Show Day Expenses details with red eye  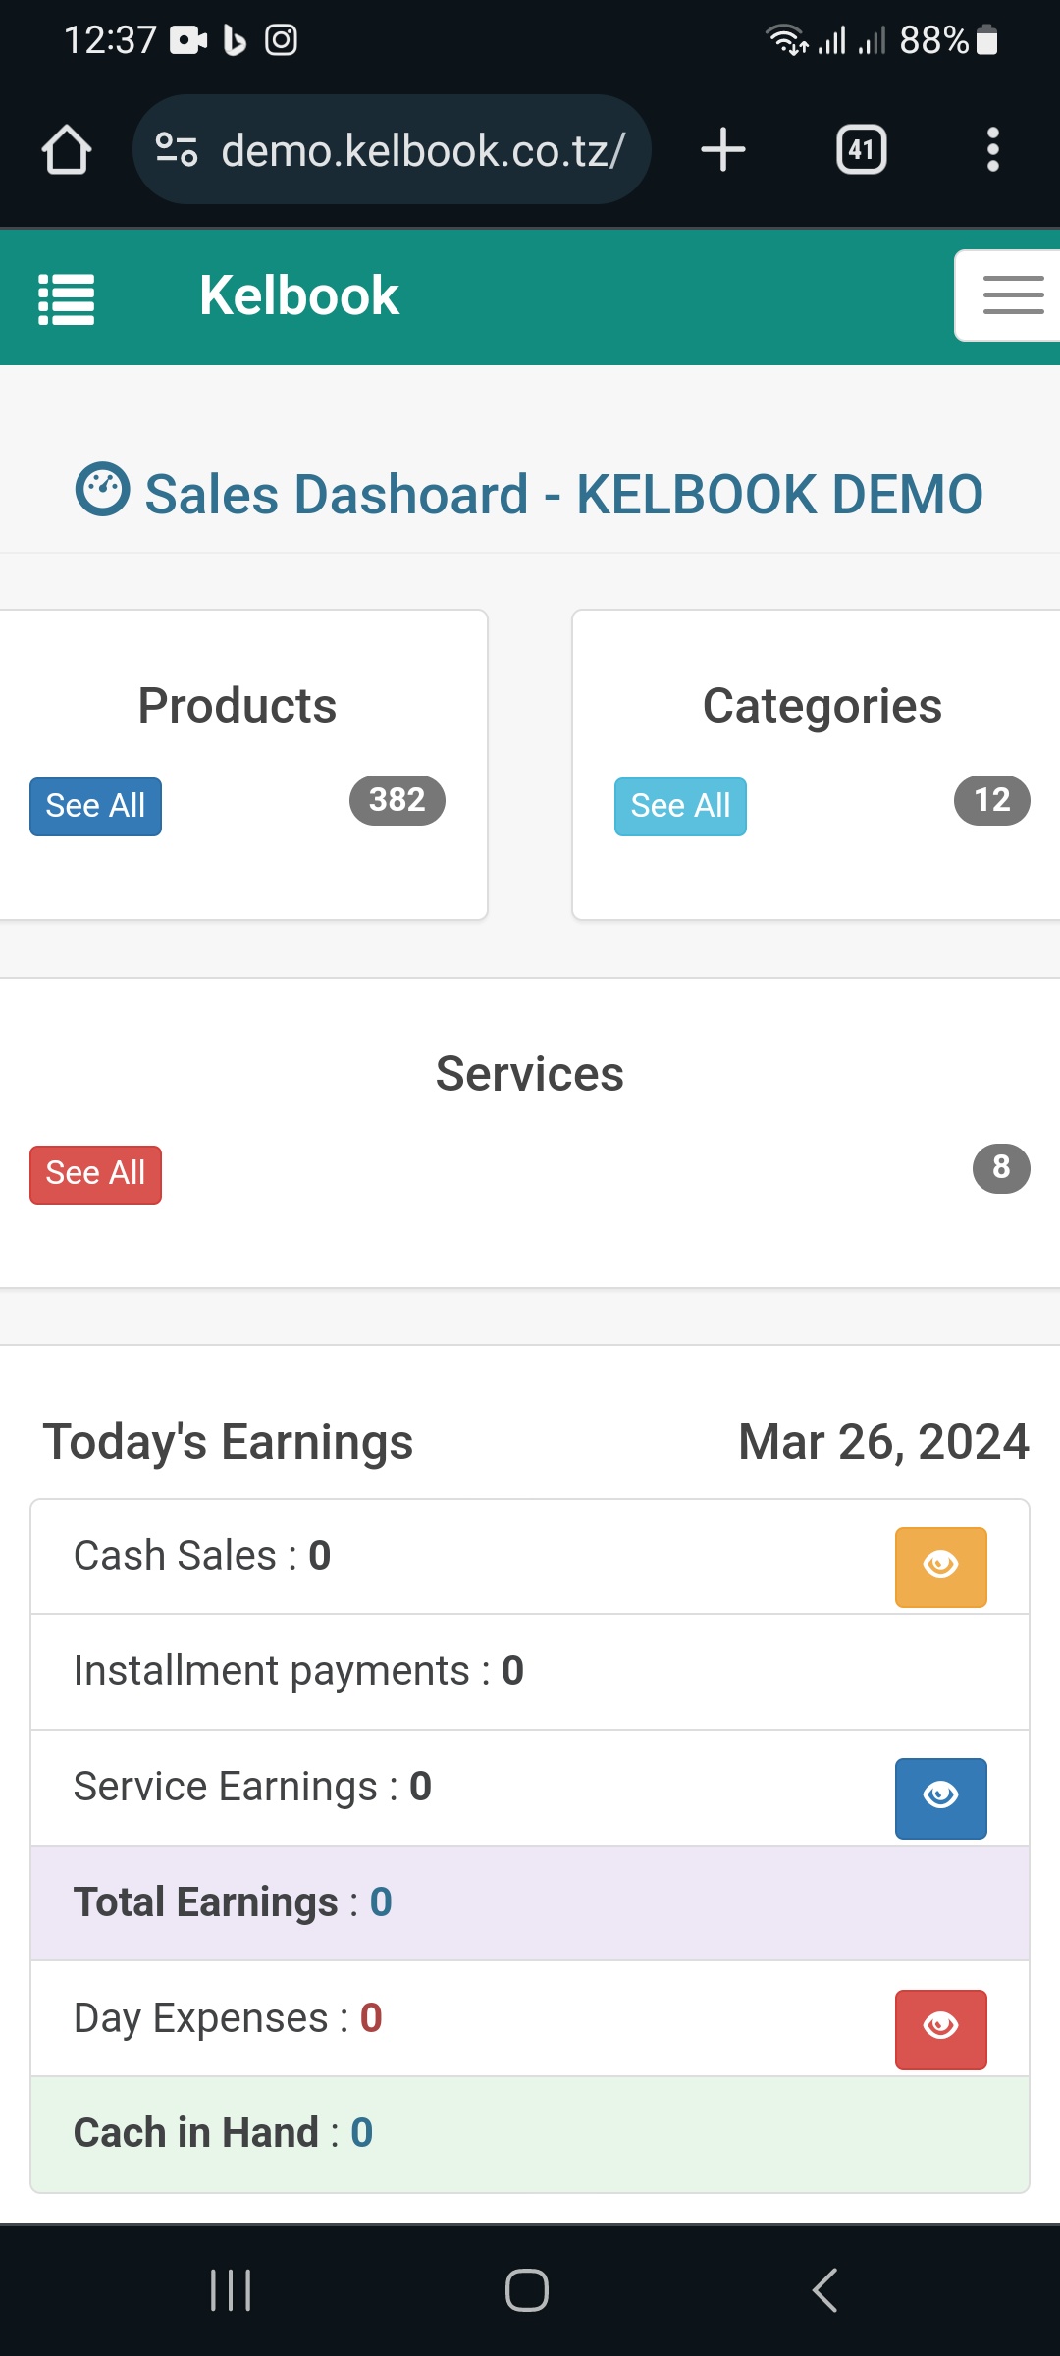(x=940, y=2029)
